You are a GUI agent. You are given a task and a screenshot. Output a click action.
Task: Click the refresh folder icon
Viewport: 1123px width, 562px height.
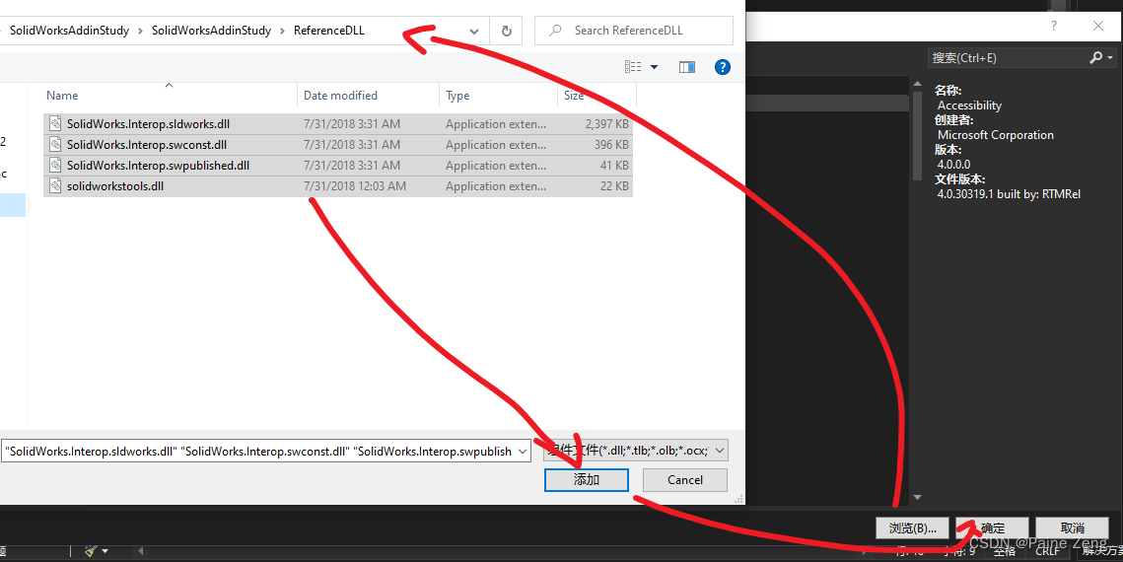(507, 31)
